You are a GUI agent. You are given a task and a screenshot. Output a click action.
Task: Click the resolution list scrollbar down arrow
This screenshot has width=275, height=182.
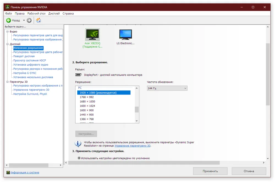coord(137,121)
